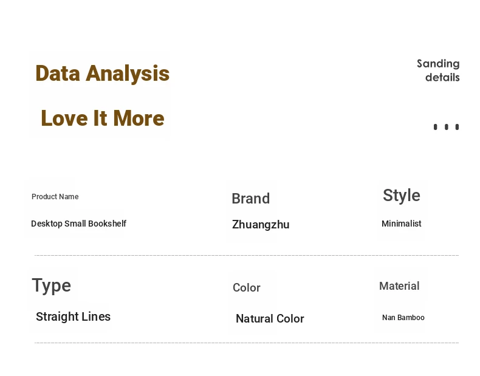This screenshot has width=480, height=376.
Task: Click the word details under Sanding
Action: point(442,77)
